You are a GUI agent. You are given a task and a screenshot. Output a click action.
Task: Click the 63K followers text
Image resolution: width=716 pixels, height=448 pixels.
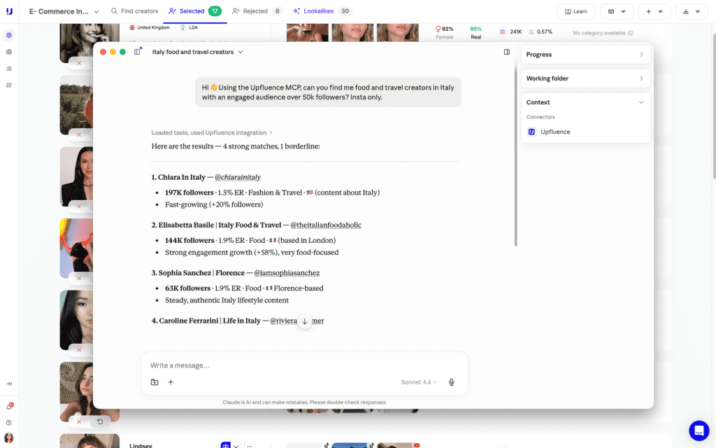(187, 288)
